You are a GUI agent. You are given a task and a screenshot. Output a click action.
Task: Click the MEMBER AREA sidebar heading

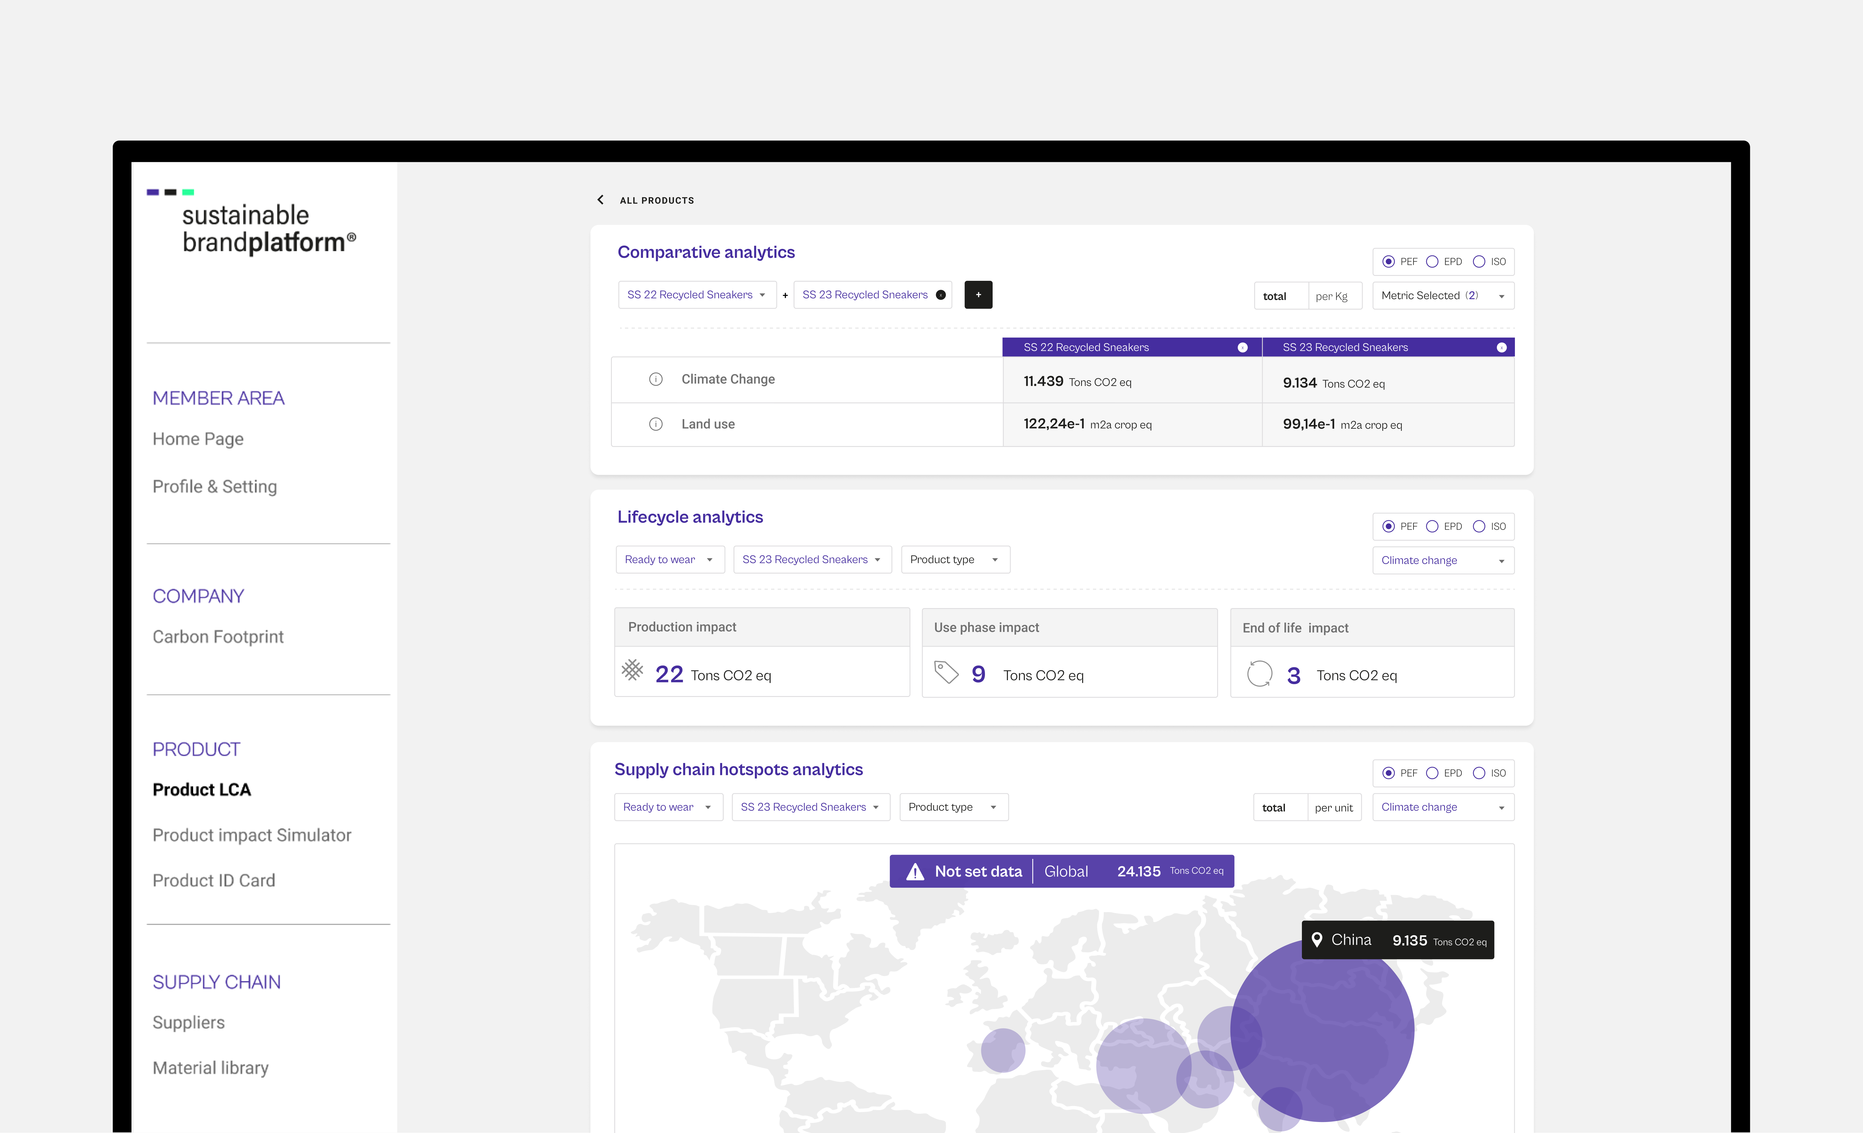[x=219, y=398]
